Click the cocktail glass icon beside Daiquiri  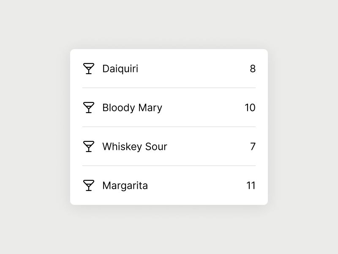tap(88, 69)
